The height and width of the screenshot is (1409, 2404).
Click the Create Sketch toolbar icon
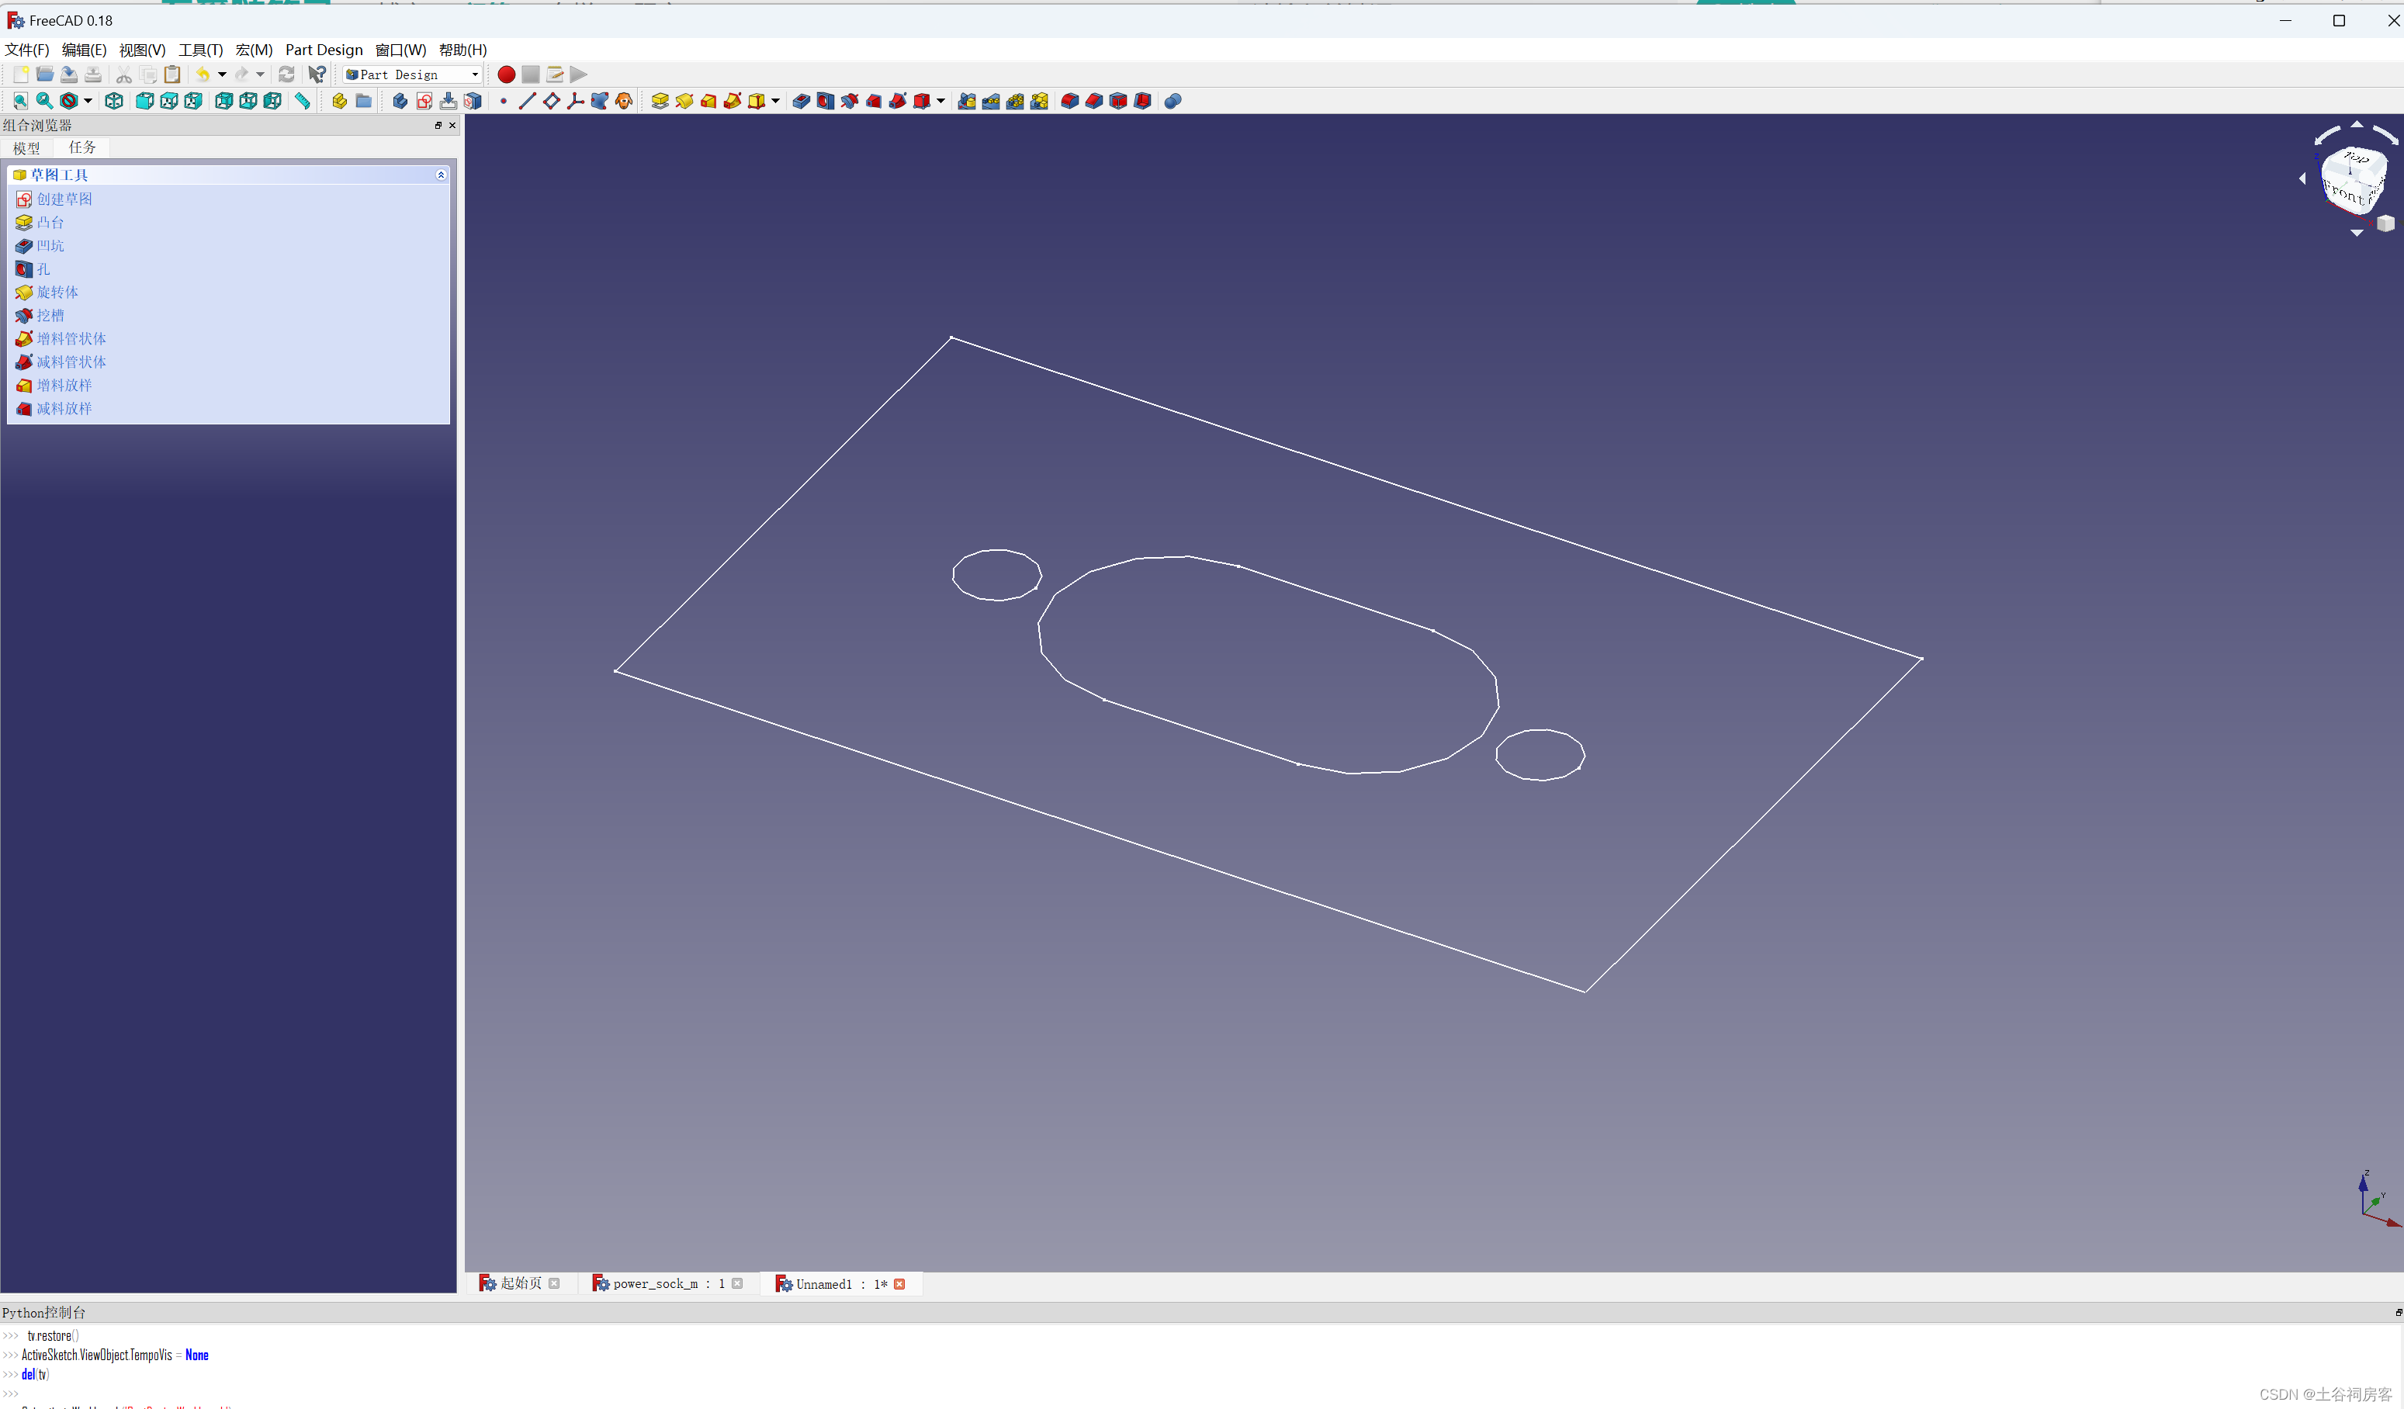click(424, 101)
